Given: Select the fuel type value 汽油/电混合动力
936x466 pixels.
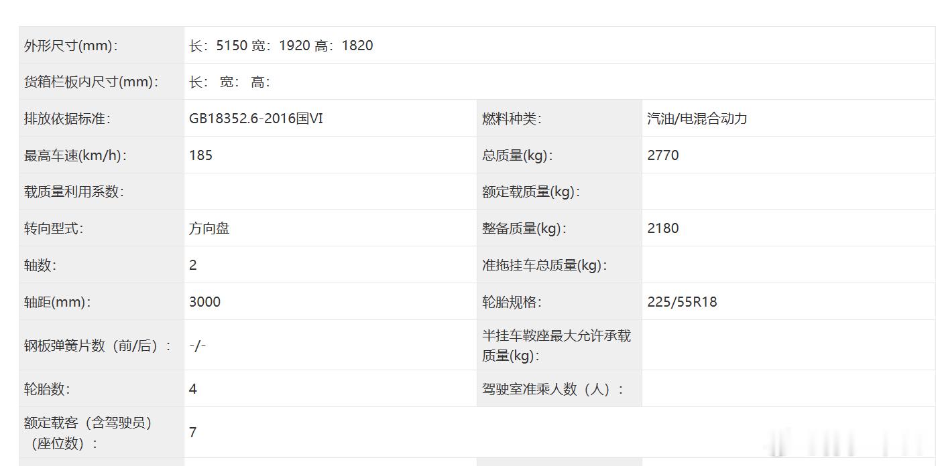Looking at the screenshot, I should (x=697, y=119).
